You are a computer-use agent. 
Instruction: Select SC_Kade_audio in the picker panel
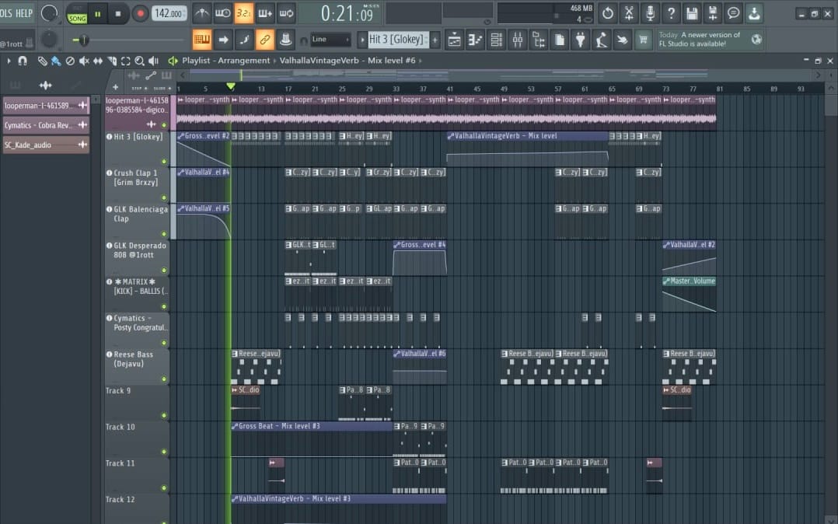(x=45, y=145)
